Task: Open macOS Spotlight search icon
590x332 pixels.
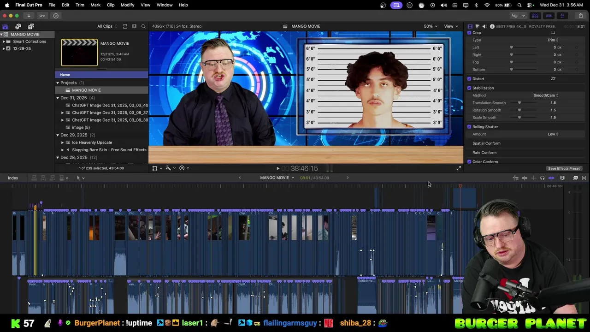Action: point(519,5)
